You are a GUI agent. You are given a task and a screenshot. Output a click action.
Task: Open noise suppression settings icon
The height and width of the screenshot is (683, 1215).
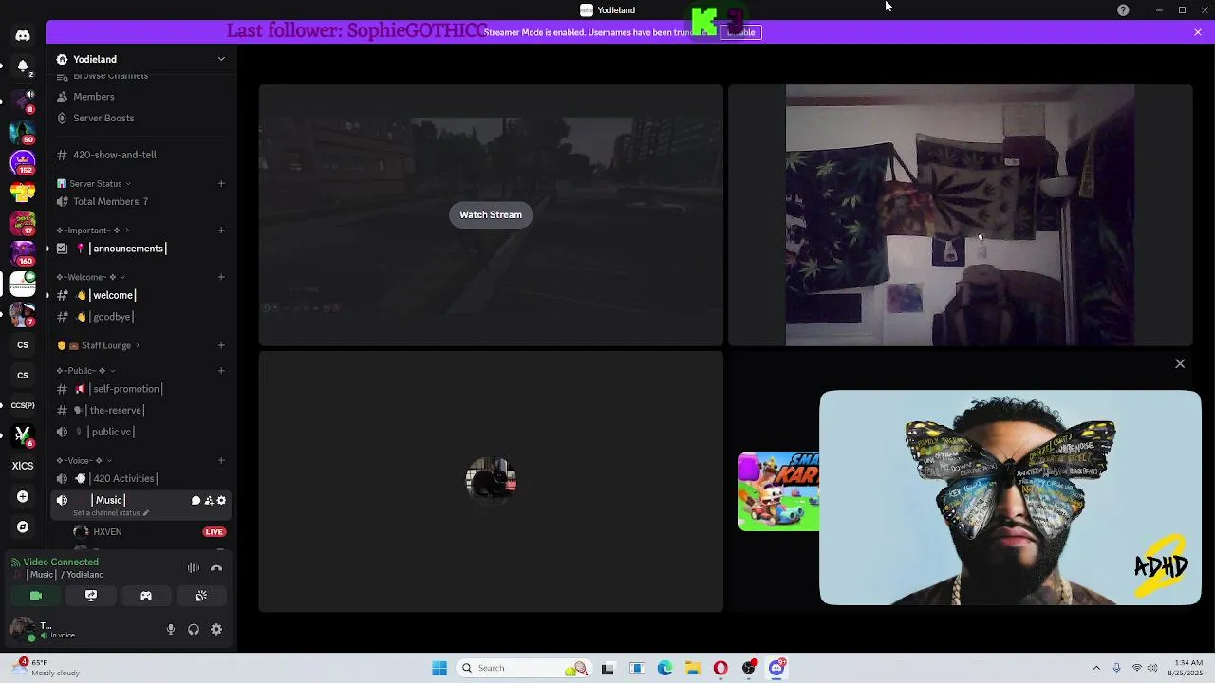[x=194, y=568]
